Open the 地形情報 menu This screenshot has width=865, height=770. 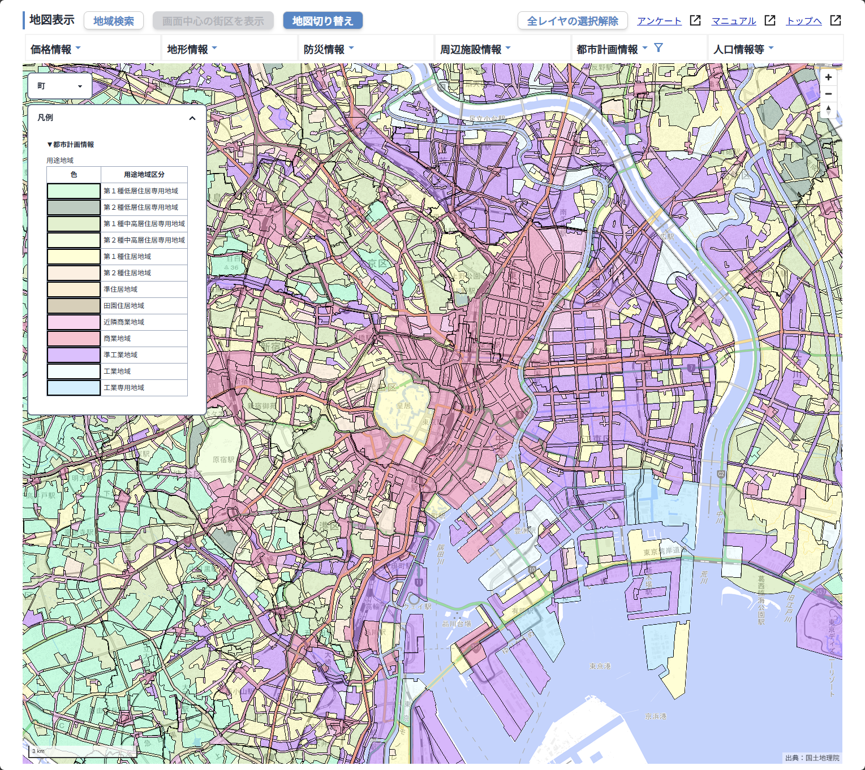coord(192,49)
